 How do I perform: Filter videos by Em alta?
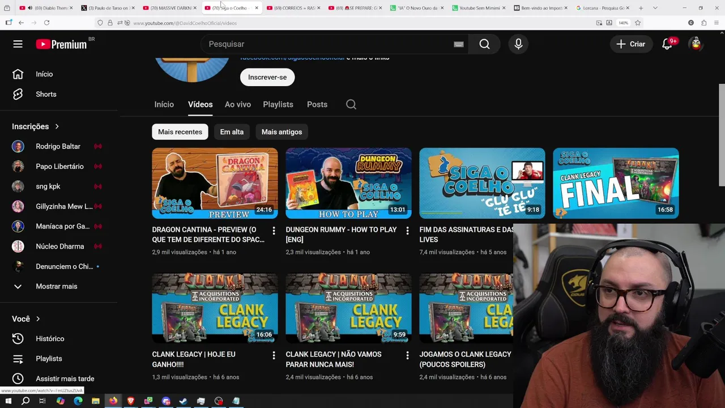(232, 132)
